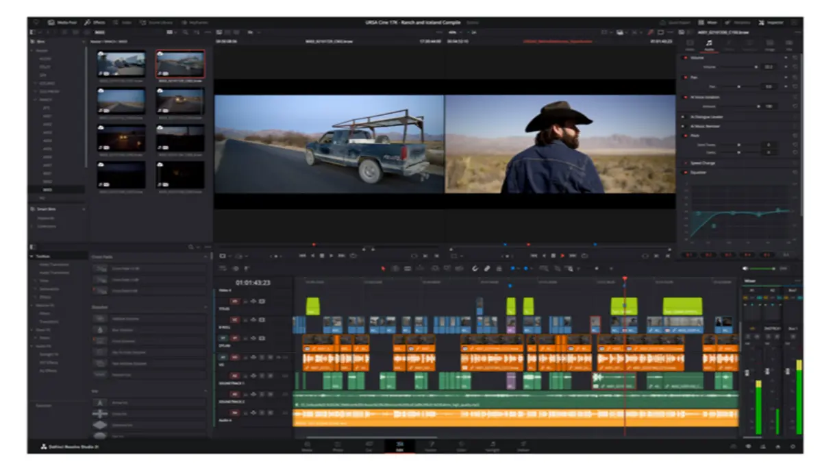The height and width of the screenshot is (464, 822).
Task: Toggle Position Lock icon in timeline toolbar
Action: (499, 269)
